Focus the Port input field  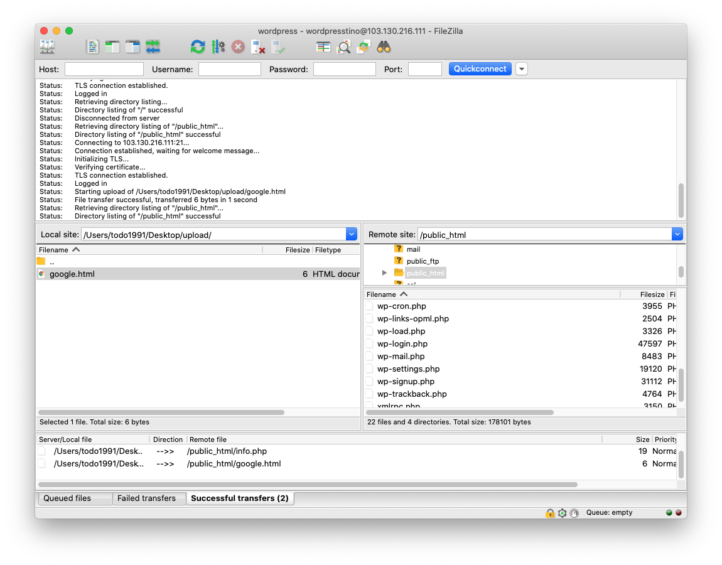(425, 69)
